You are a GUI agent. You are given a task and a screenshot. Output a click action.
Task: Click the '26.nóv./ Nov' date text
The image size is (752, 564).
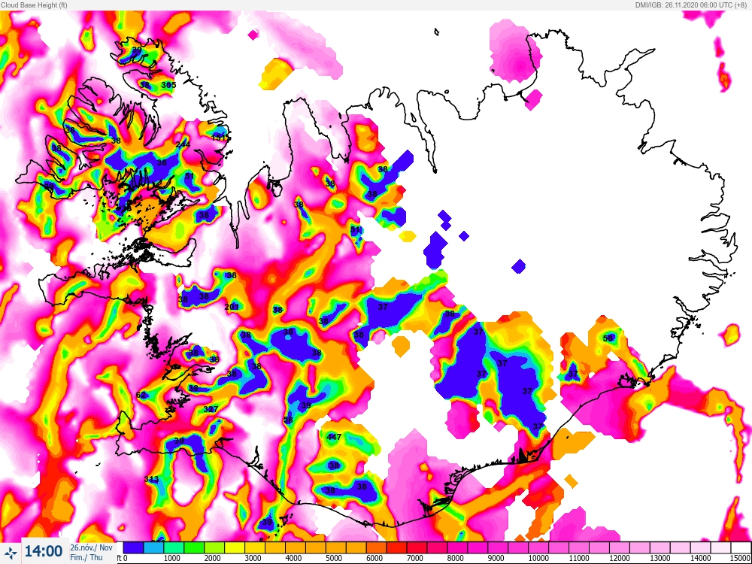92,547
